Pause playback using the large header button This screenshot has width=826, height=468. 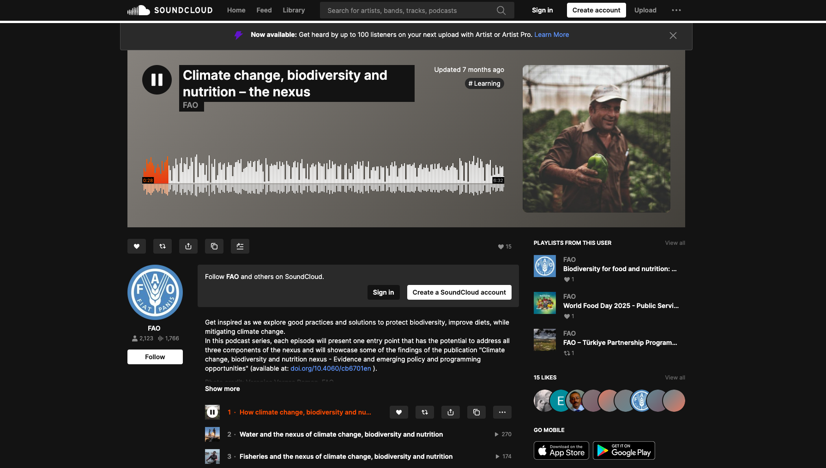157,80
